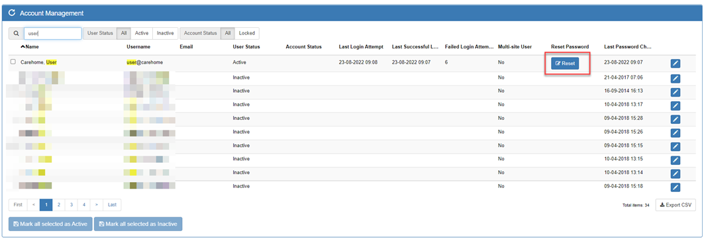Set Account Status filter to All
The width and height of the screenshot is (704, 241).
coord(228,33)
